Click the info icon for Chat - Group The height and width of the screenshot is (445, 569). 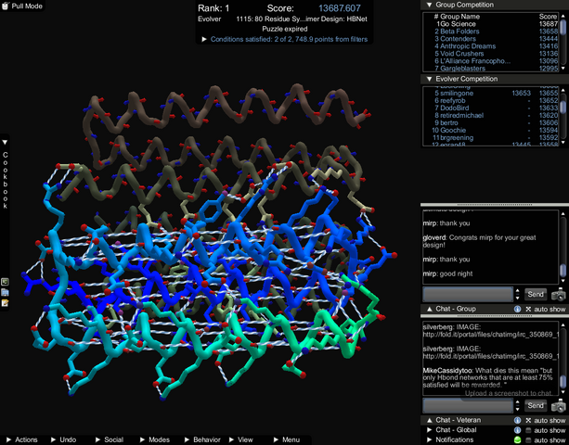click(x=517, y=309)
